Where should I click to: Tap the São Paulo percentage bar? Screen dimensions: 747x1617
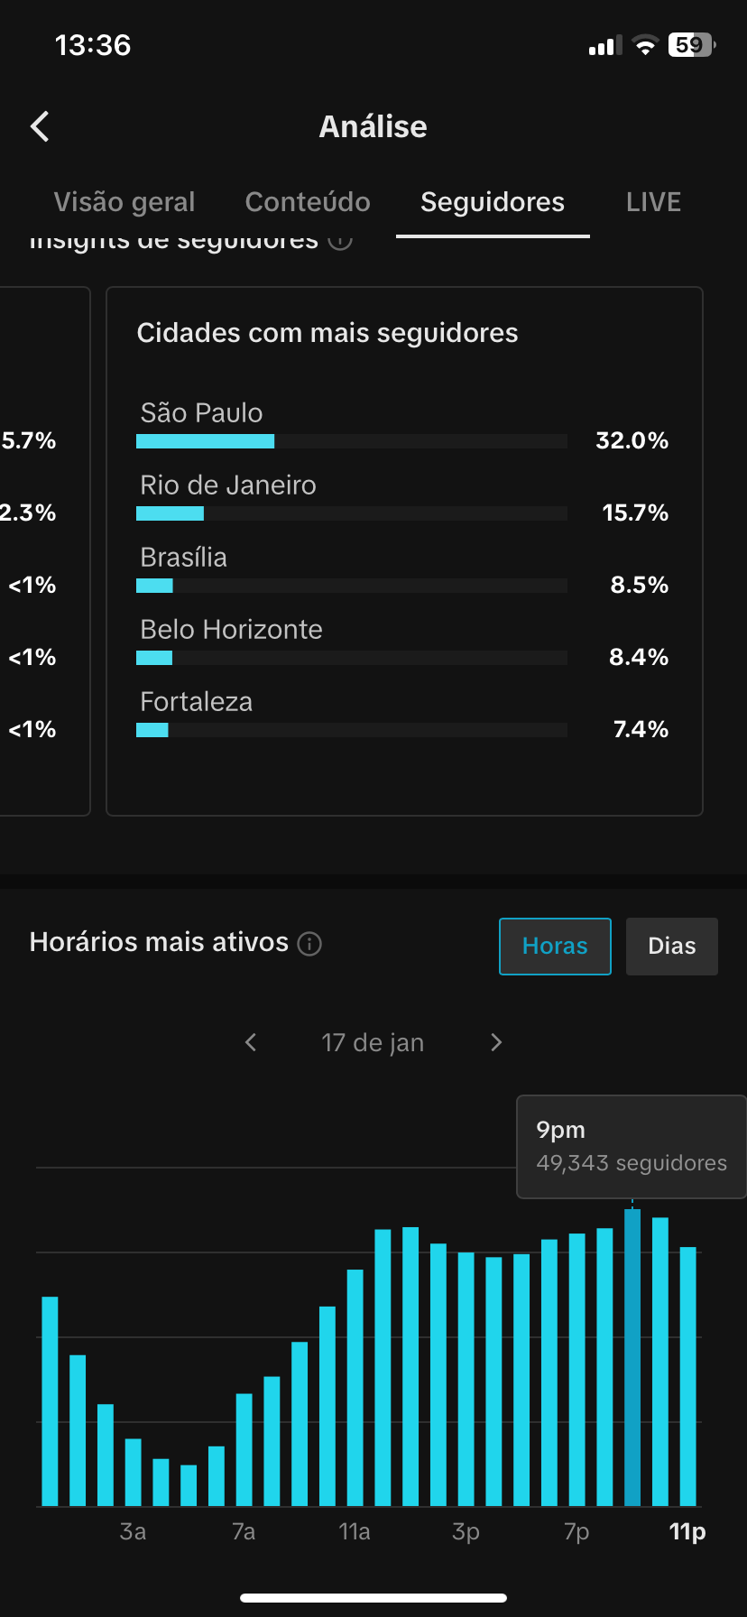coord(351,441)
